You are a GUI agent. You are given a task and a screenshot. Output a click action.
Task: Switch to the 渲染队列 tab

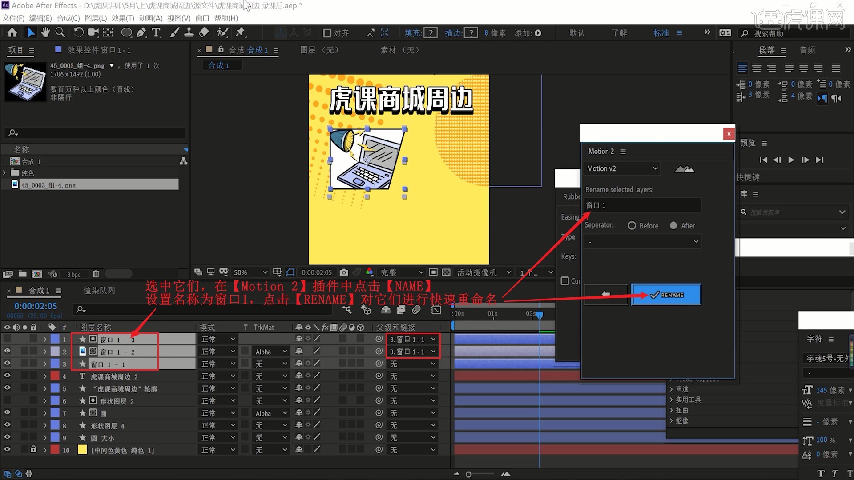[x=99, y=290]
